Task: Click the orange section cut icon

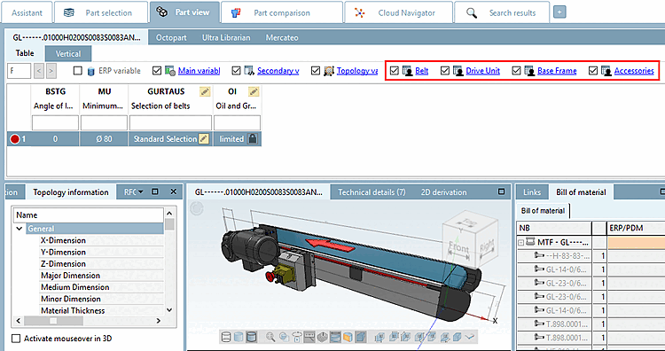Action: coord(348,337)
